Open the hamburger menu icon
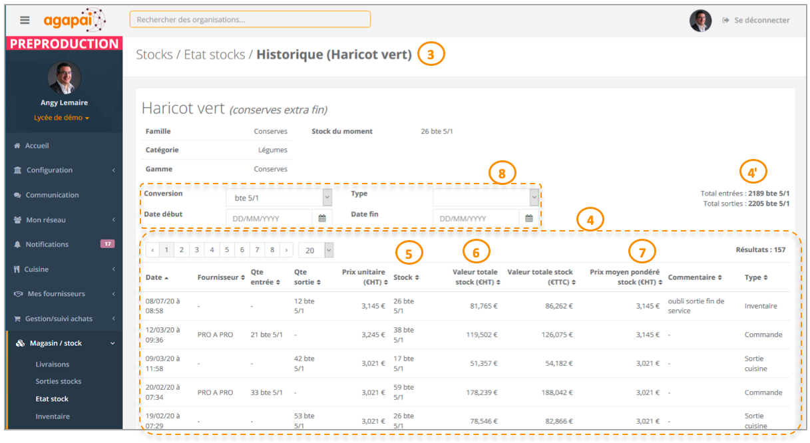 click(25, 20)
